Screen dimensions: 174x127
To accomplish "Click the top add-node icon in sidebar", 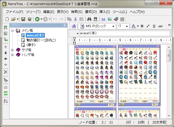I will [x=6, y=28].
